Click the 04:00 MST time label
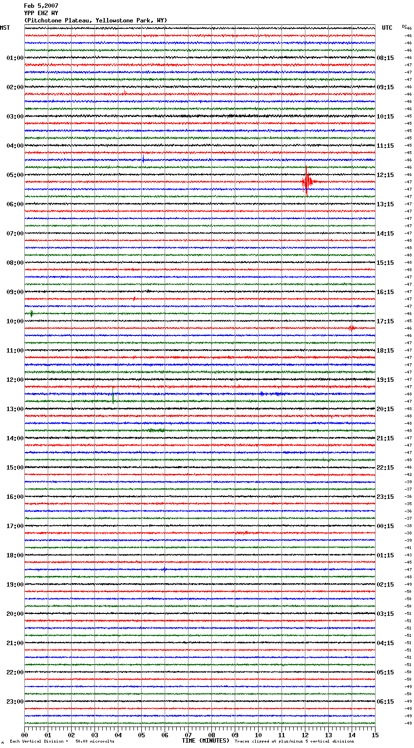The height and width of the screenshot is (748, 414). [15, 146]
